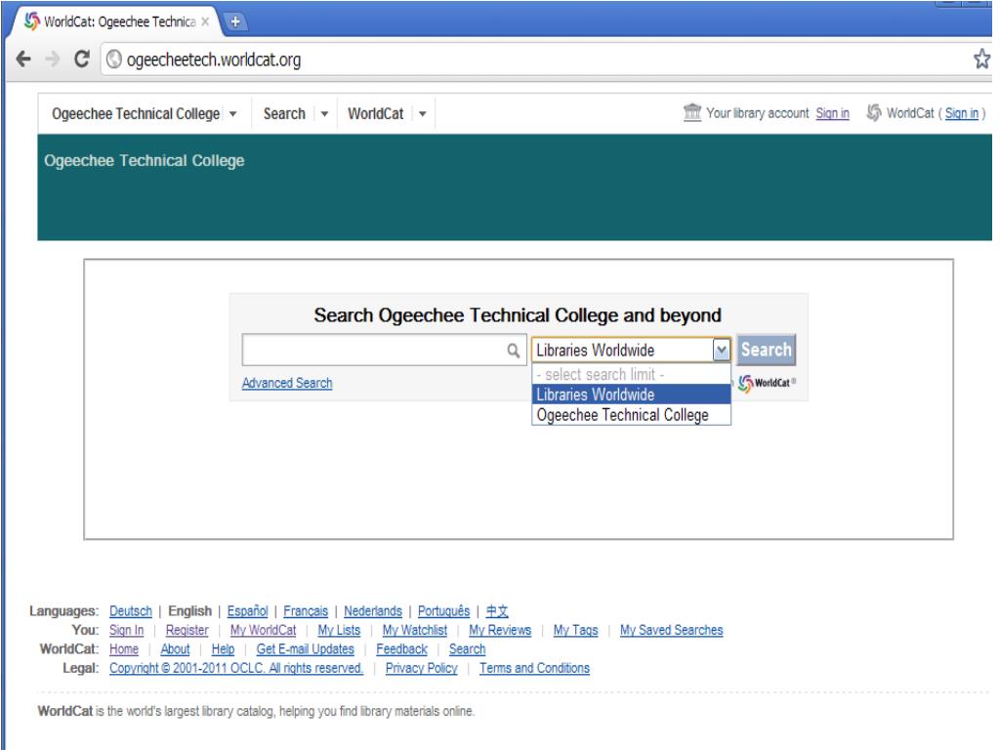Click the library building icon beside Your library account
Image resolution: width=1000 pixels, height=750 pixels.
(692, 113)
